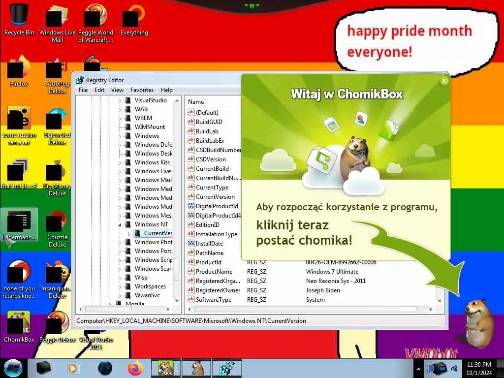This screenshot has height=378, width=504.
Task: Click the Windows Start orb
Action: [13, 368]
